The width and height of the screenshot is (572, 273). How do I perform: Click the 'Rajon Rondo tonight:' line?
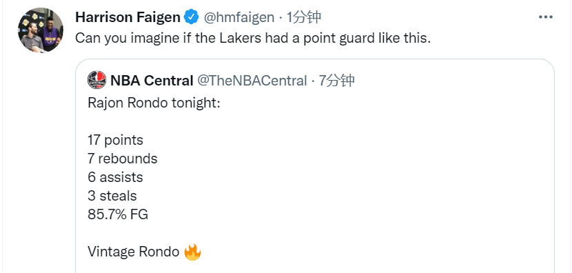154,103
